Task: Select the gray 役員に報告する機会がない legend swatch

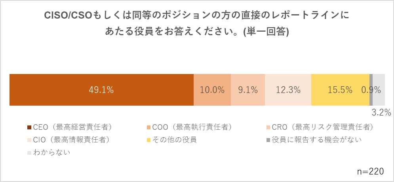Action: [268, 140]
